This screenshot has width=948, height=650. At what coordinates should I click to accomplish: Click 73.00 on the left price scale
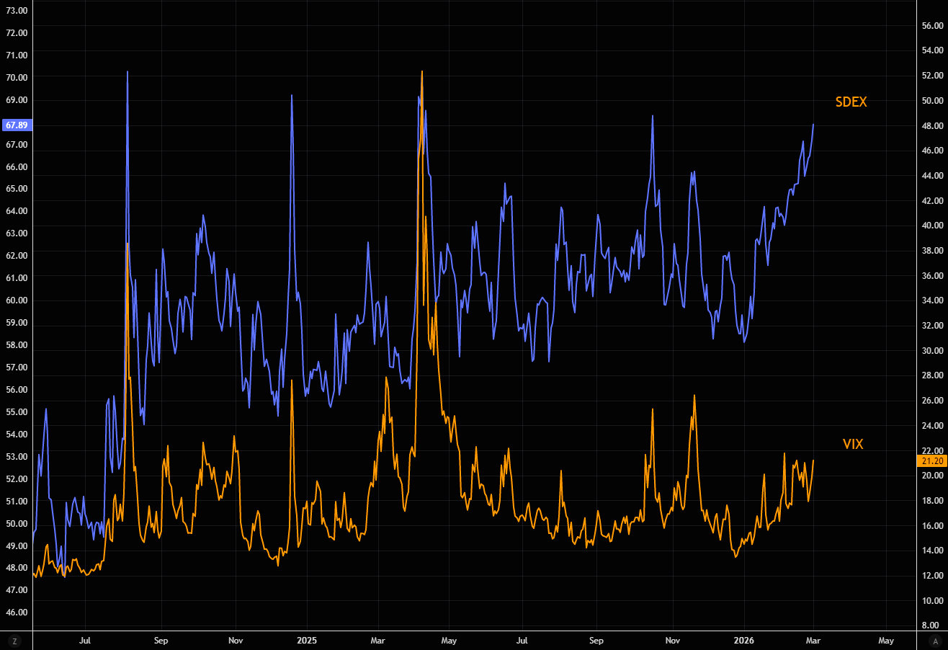click(16, 10)
